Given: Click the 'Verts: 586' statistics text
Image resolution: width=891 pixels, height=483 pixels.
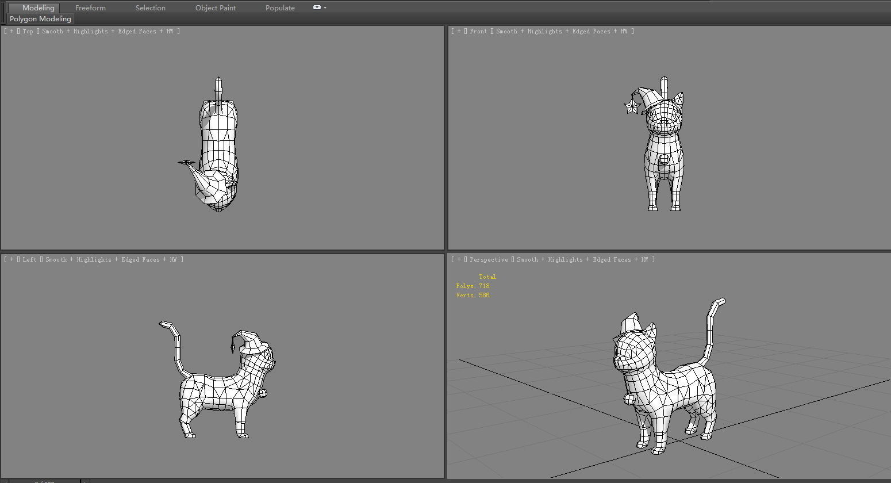Looking at the screenshot, I should pos(473,295).
